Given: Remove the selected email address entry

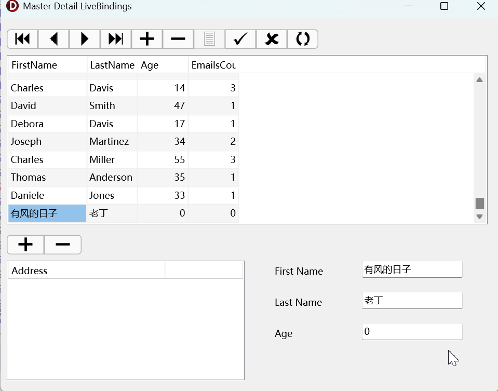Looking at the screenshot, I should tap(63, 245).
